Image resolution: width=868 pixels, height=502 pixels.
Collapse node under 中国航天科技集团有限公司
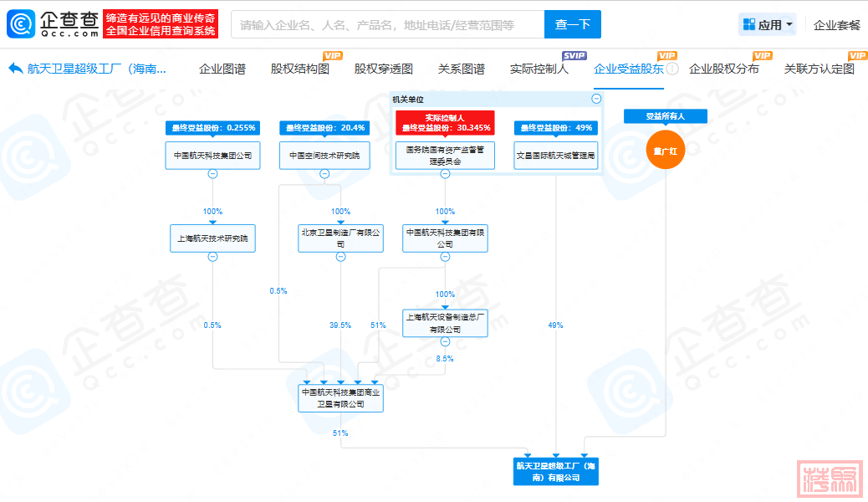pos(445,257)
